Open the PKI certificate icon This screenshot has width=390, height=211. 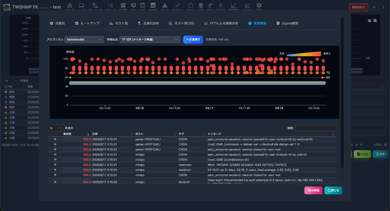(133, 5)
